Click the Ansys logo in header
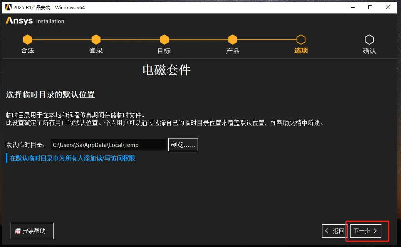The image size is (401, 247). coord(19,20)
